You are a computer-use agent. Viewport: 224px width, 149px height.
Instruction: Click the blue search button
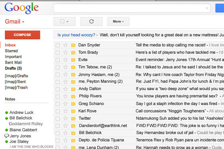pyautogui.click(x=220, y=8)
